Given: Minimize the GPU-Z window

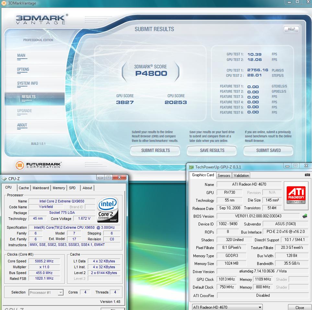Looking at the screenshot, I should pyautogui.click(x=287, y=166).
